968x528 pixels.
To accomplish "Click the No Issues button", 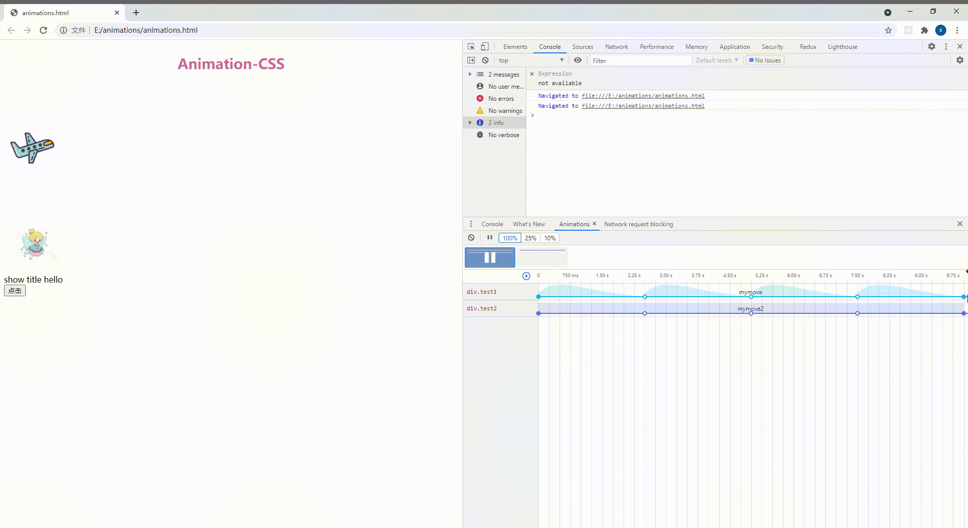I will (x=765, y=60).
